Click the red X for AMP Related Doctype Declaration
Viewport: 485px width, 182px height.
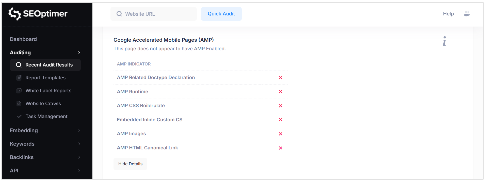pyautogui.click(x=281, y=78)
